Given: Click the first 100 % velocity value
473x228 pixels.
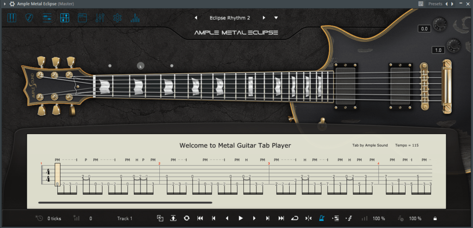Looking at the screenshot, I should (x=379, y=218).
